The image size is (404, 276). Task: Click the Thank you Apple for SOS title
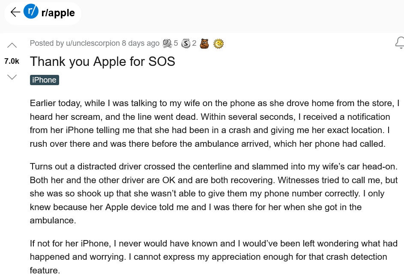(102, 62)
